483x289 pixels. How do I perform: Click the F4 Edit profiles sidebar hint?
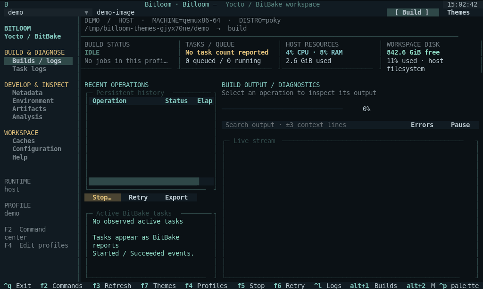pos(36,245)
